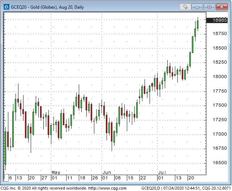Click the date label 15 on time axis
Viewport: 232px width, 191px height.
pos(130,178)
